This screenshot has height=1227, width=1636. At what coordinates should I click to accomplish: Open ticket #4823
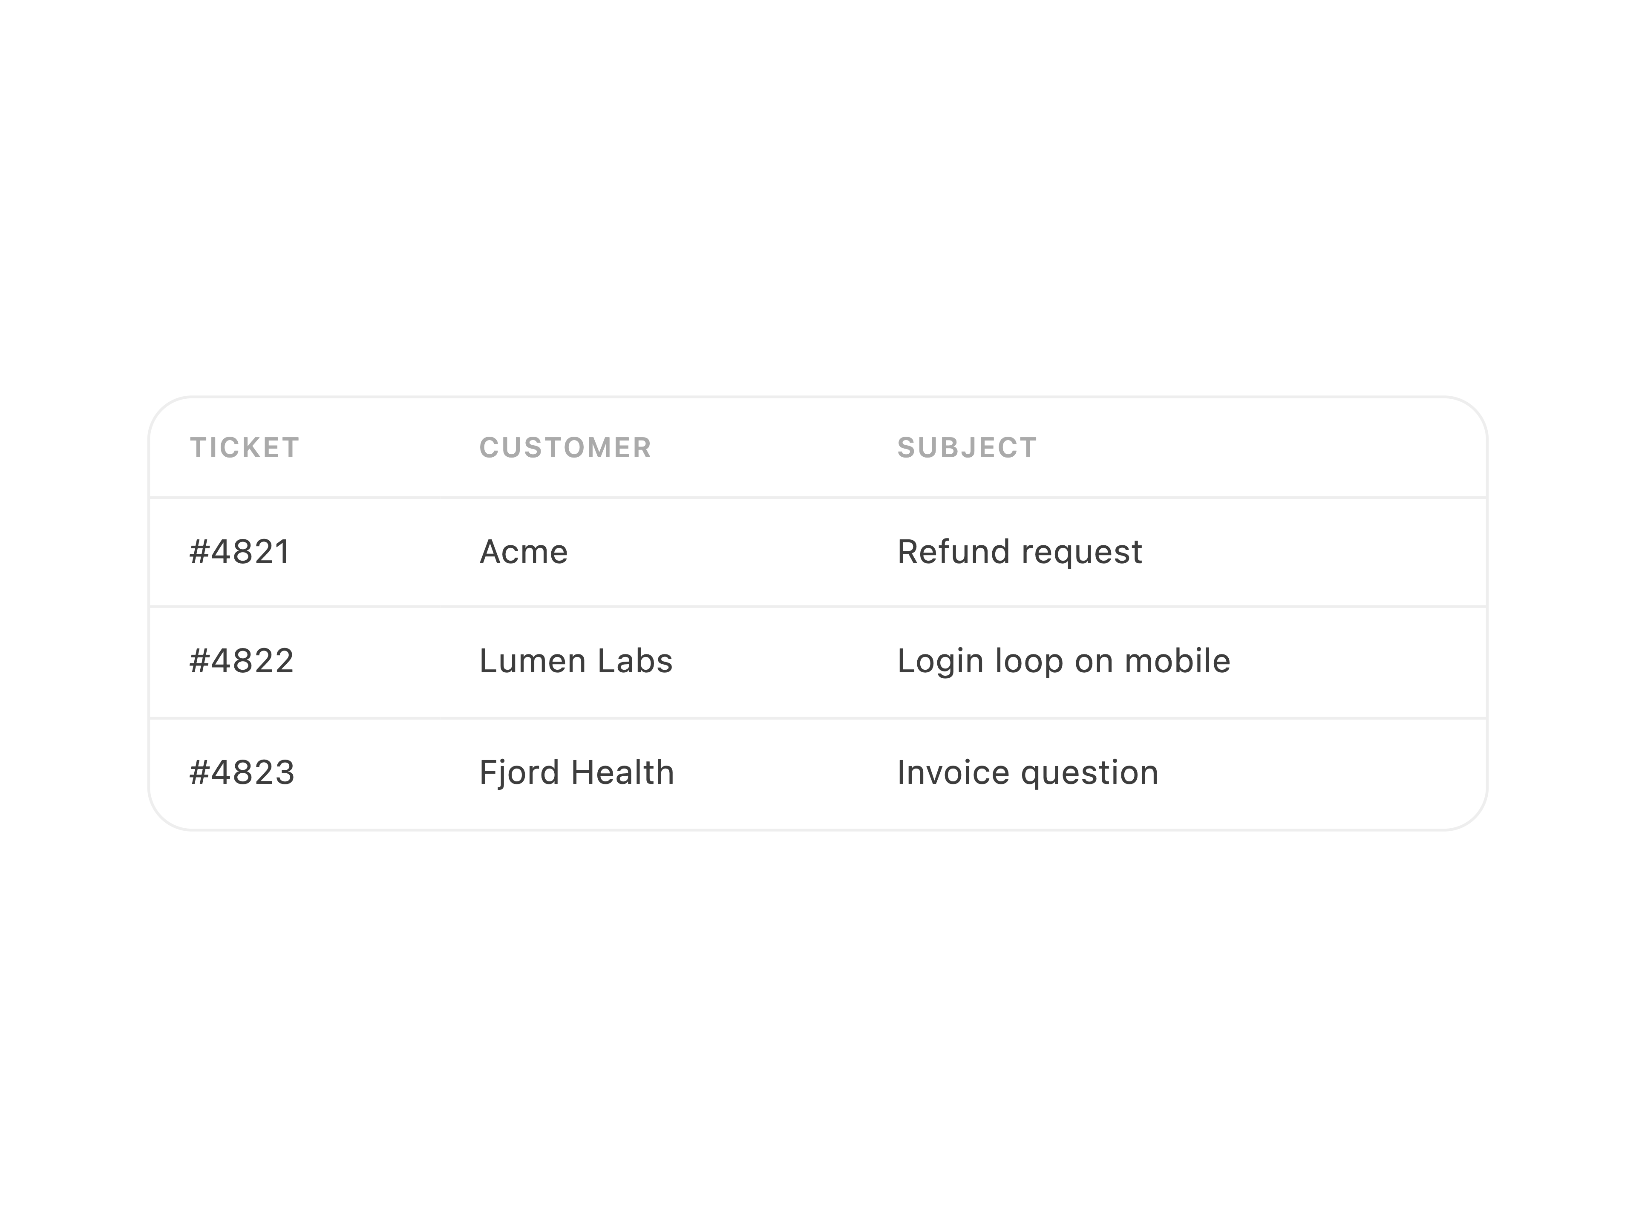pyautogui.click(x=242, y=772)
